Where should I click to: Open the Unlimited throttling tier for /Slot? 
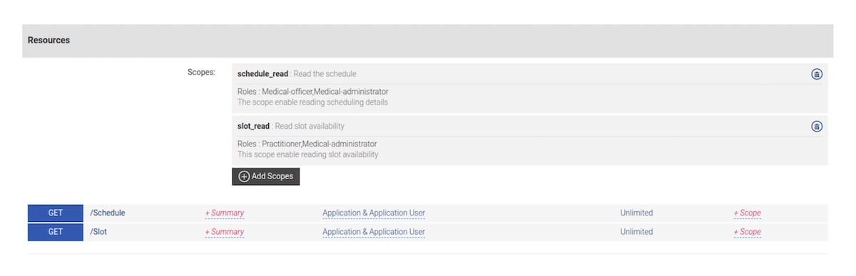636,232
